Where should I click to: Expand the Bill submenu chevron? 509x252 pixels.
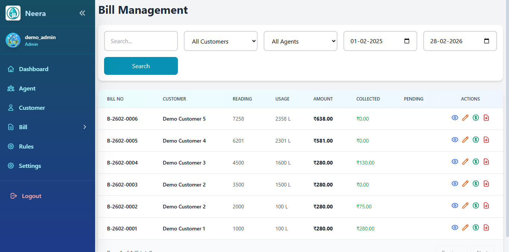pos(85,127)
